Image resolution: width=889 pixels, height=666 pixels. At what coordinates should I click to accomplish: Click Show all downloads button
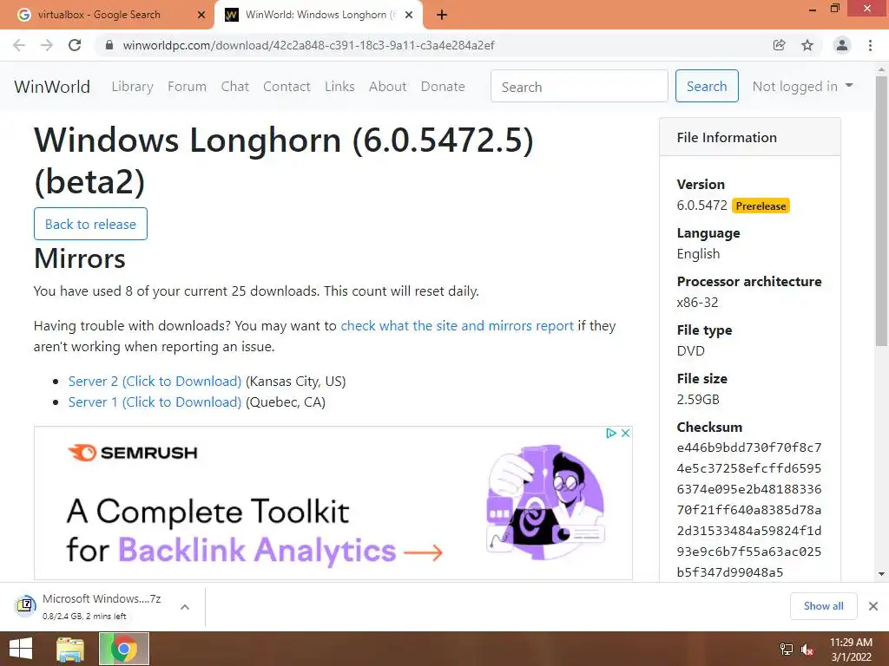823,606
